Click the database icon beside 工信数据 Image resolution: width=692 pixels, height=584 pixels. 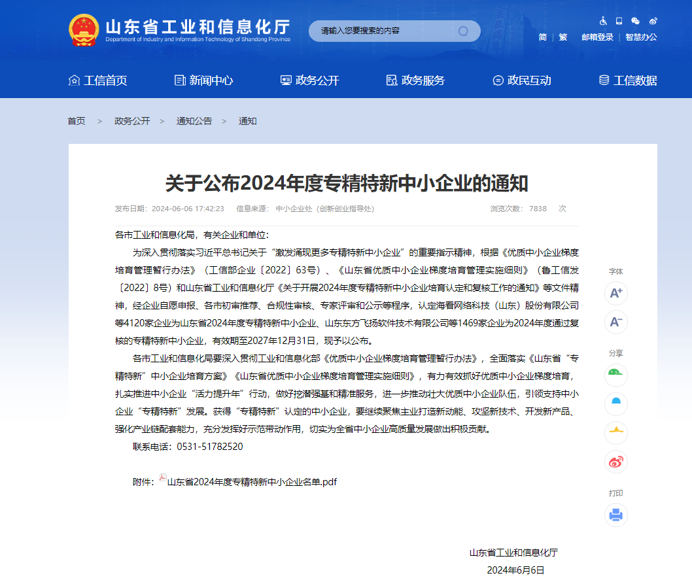[604, 80]
